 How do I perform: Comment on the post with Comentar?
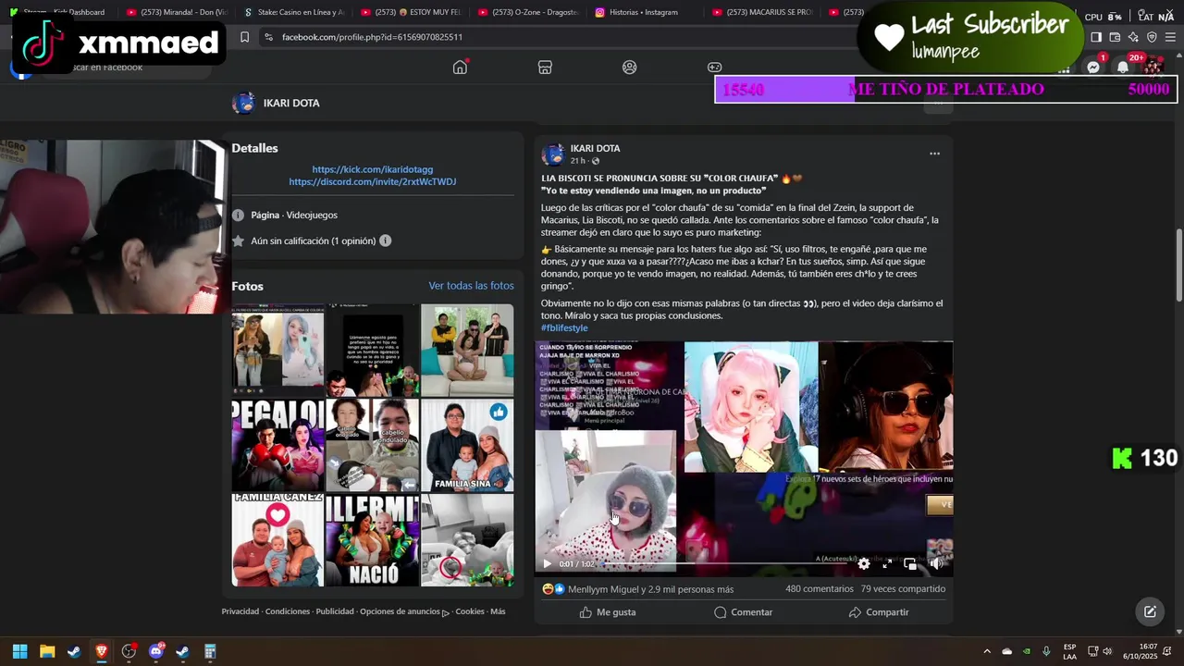744,612
